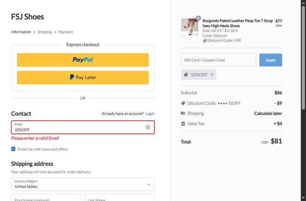The height and width of the screenshot is (201, 306).
Task: Go to the Shipping breadcrumb step
Action: tap(44, 32)
